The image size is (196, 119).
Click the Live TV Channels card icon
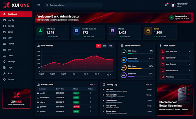(76, 31)
